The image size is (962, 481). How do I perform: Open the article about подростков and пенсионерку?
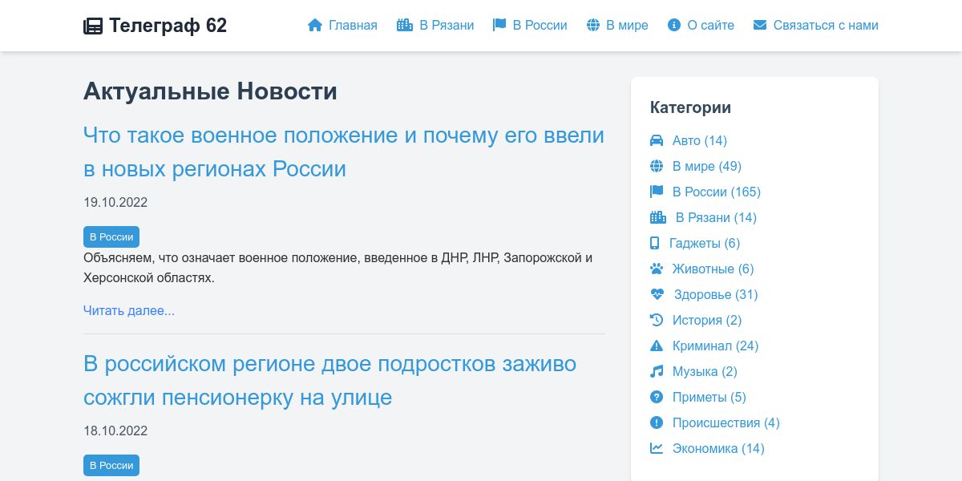coord(329,380)
